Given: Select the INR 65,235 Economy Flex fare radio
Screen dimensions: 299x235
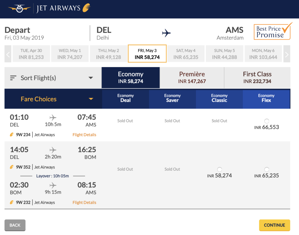Looking at the screenshot, I should pos(266,169).
